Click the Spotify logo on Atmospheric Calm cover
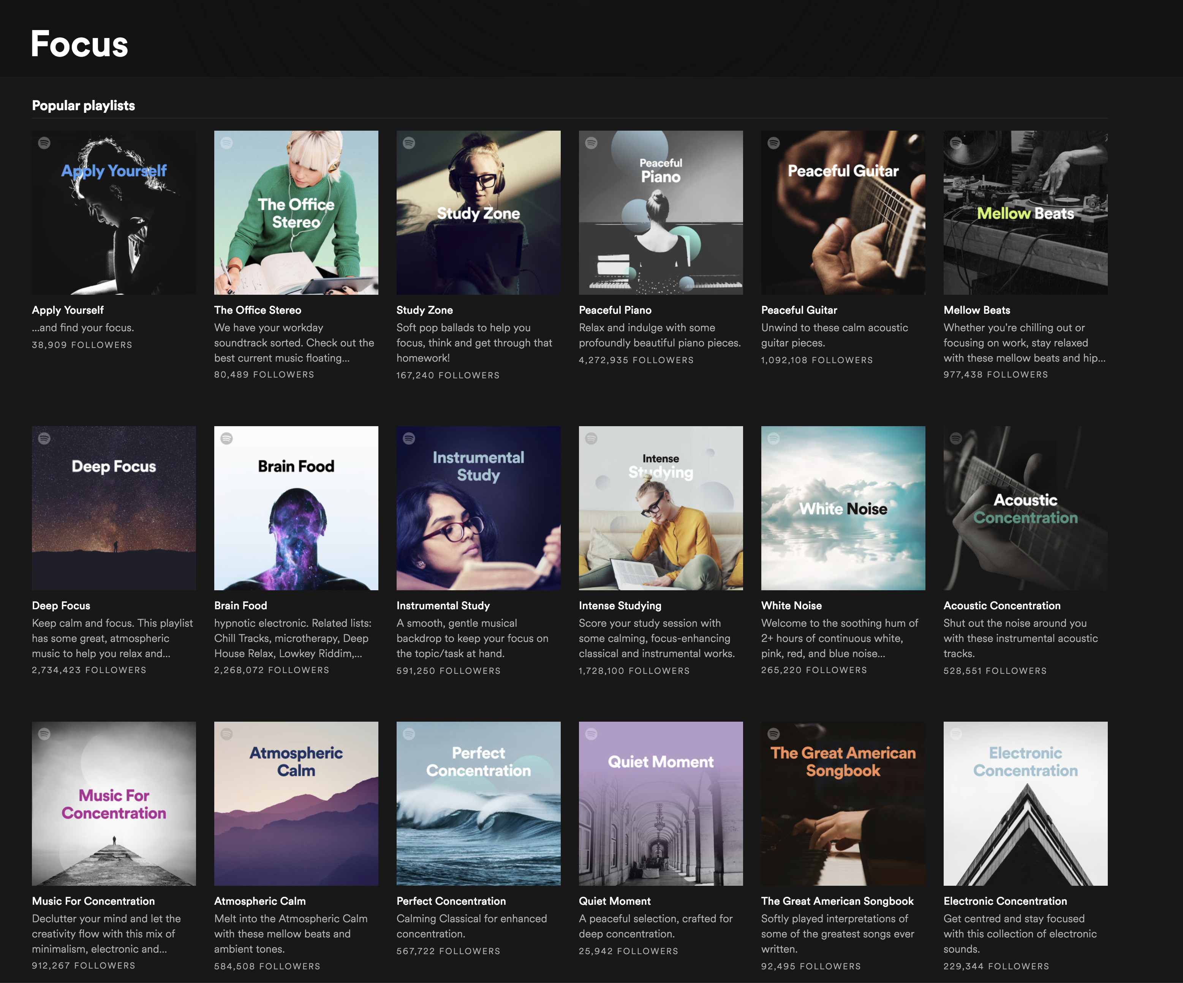The image size is (1183, 983). click(226, 734)
